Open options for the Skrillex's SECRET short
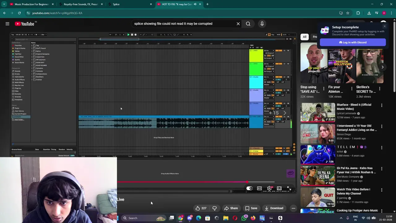This screenshot has width=396, height=223. (x=380, y=89)
